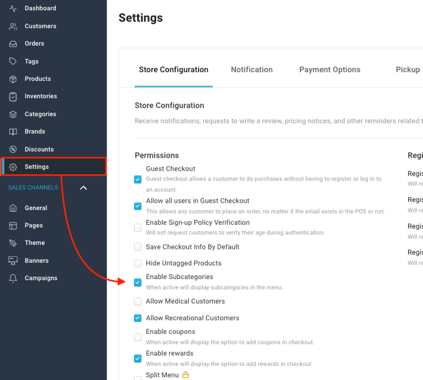
Task: Open the Payment Options tab
Action: pyautogui.click(x=330, y=70)
